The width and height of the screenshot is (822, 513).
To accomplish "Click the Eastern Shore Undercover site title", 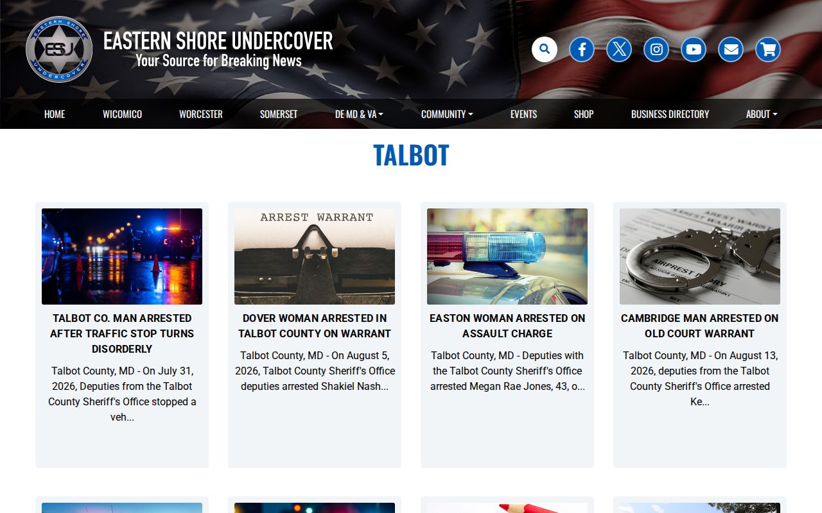I will pyautogui.click(x=218, y=40).
